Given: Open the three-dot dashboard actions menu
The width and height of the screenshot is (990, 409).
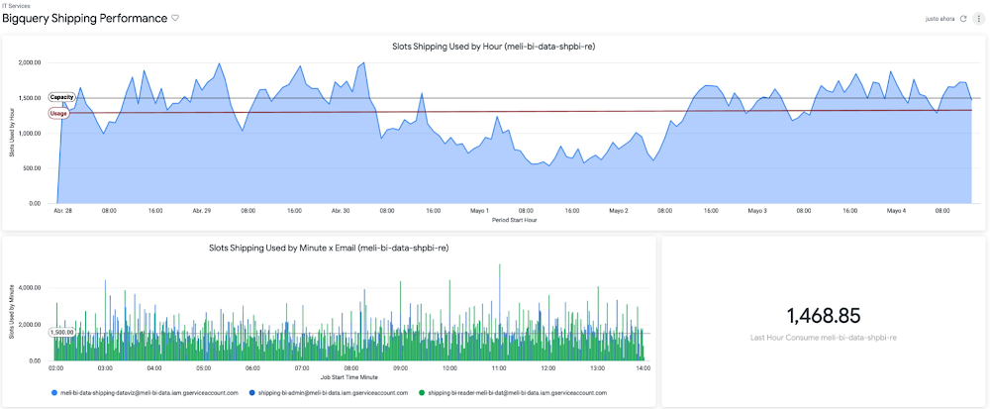Looking at the screenshot, I should tap(978, 19).
